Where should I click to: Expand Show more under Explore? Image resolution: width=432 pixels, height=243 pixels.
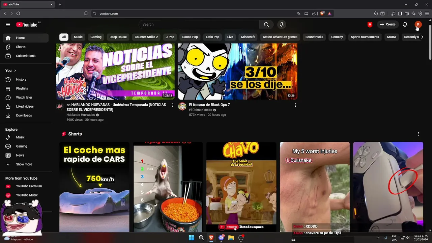[x=26, y=164]
